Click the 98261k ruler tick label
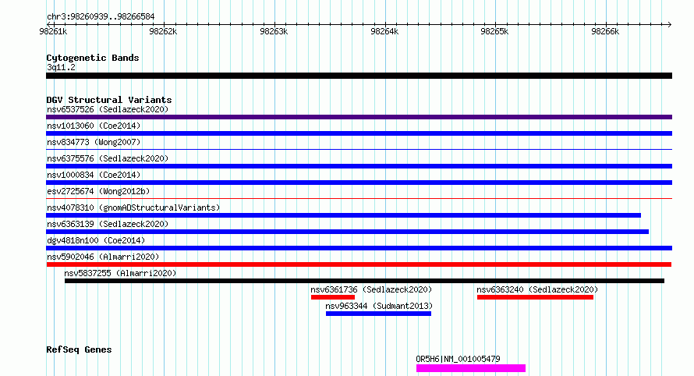The image size is (694, 376). (53, 31)
